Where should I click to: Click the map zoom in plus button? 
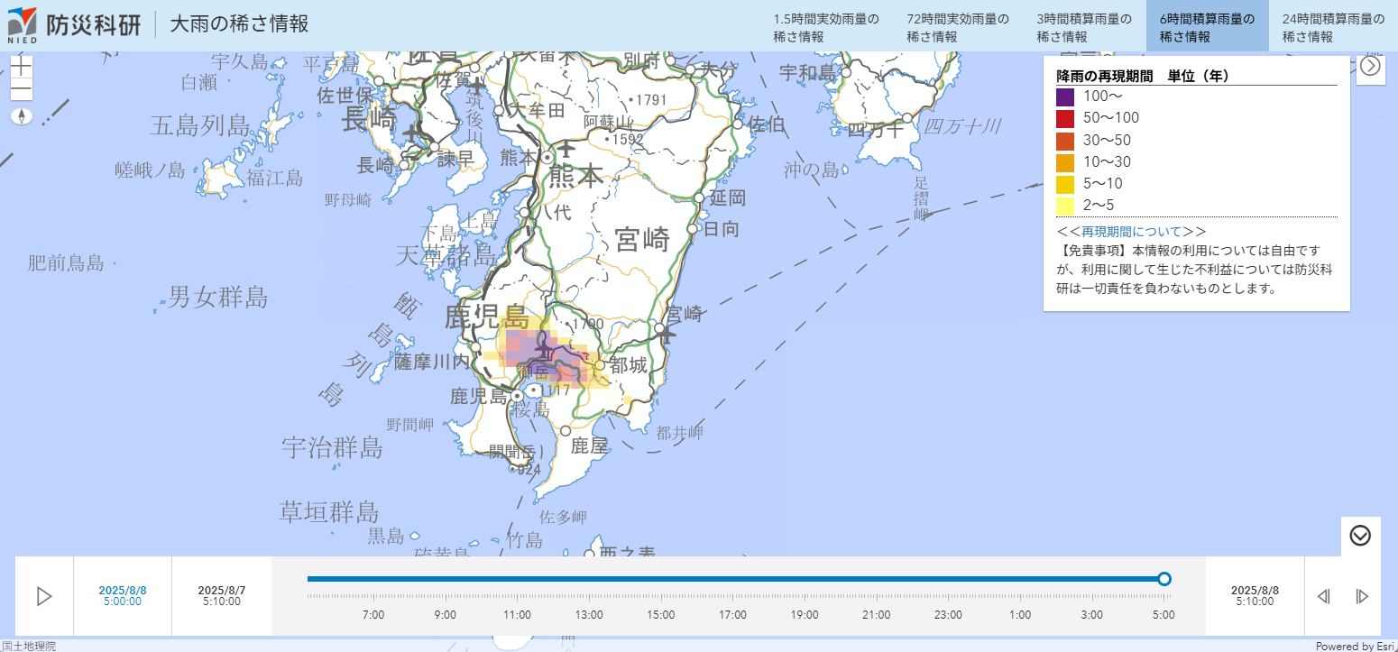pyautogui.click(x=21, y=68)
